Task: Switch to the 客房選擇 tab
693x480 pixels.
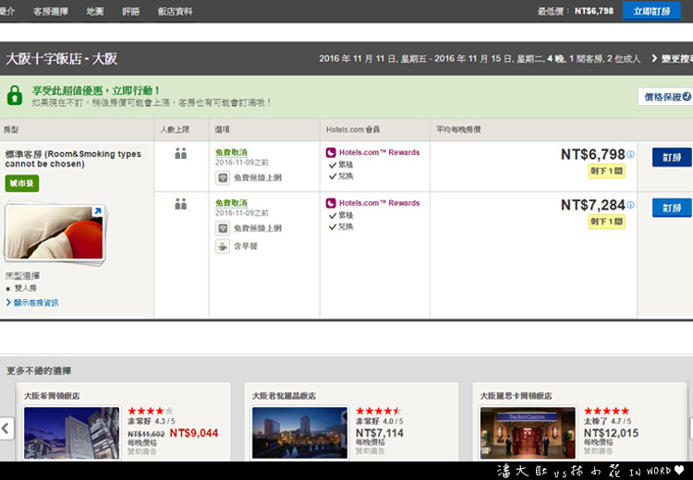Action: [x=51, y=11]
